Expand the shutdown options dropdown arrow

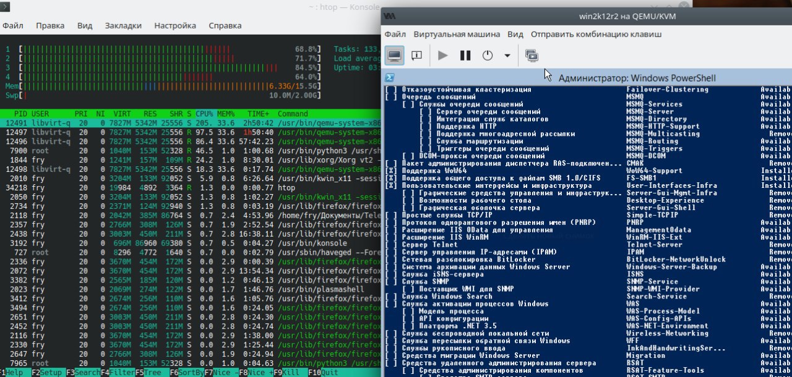(x=507, y=55)
